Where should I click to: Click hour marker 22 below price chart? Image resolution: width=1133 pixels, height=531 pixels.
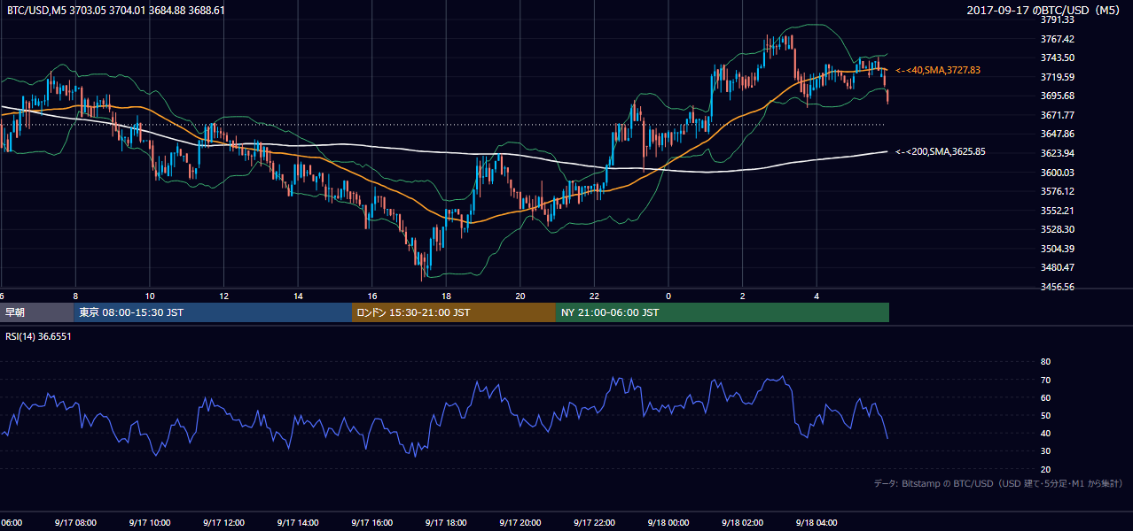point(594,296)
